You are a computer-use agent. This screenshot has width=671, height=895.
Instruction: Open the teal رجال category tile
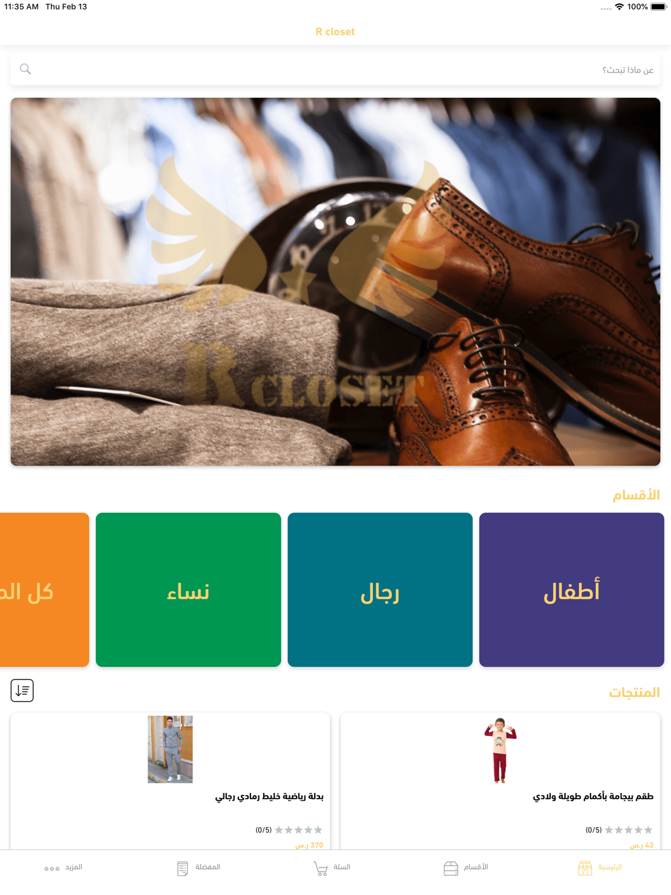point(380,590)
